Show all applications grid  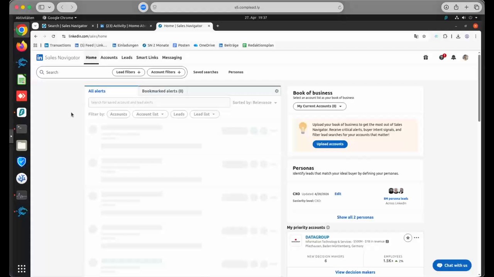point(22,269)
